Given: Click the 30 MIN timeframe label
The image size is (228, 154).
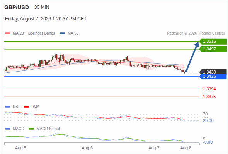Looking at the screenshot, I should 42,7.
